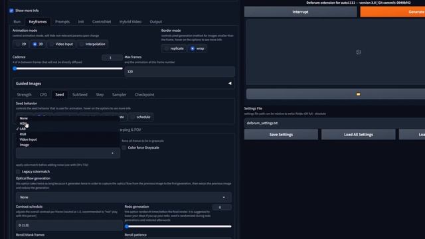
Task: Open output folder with the folder icon
Action: 359,94
